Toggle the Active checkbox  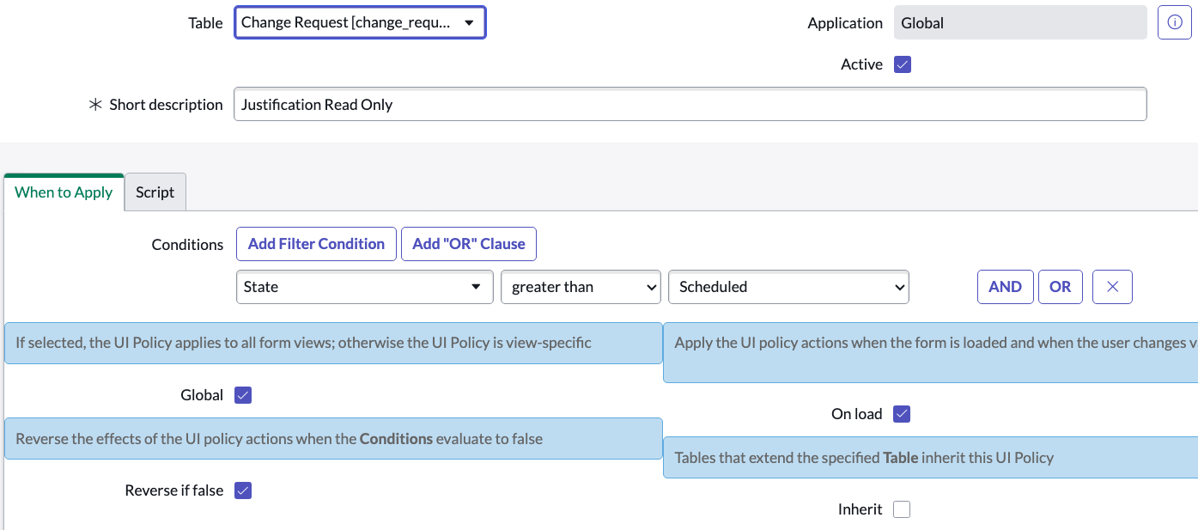(x=903, y=64)
